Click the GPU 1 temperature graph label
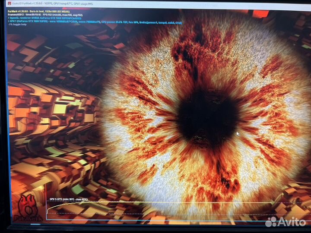The width and height of the screenshot is (311, 233). (69, 199)
